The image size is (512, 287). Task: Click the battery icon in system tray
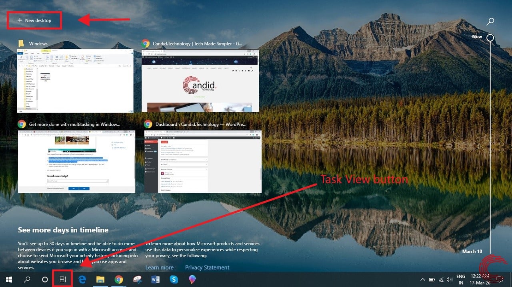point(432,280)
